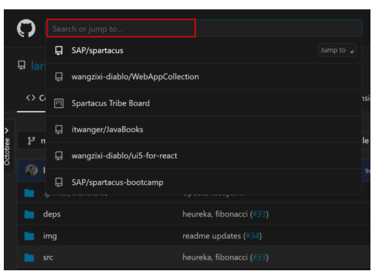
Task: Click the GitHub logo icon
Action: (26, 28)
